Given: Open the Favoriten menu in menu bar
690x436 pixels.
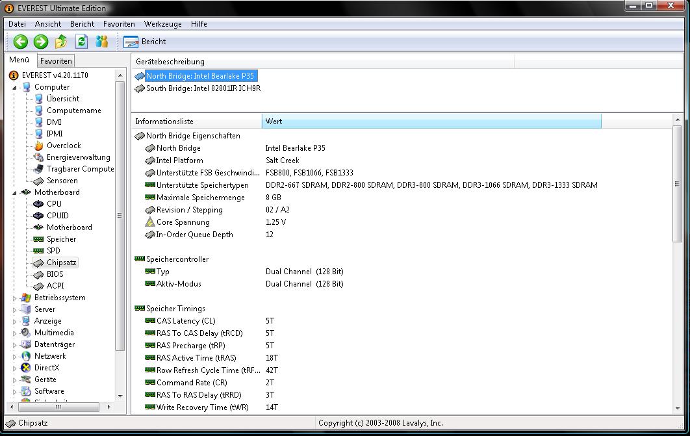Looking at the screenshot, I should [119, 24].
